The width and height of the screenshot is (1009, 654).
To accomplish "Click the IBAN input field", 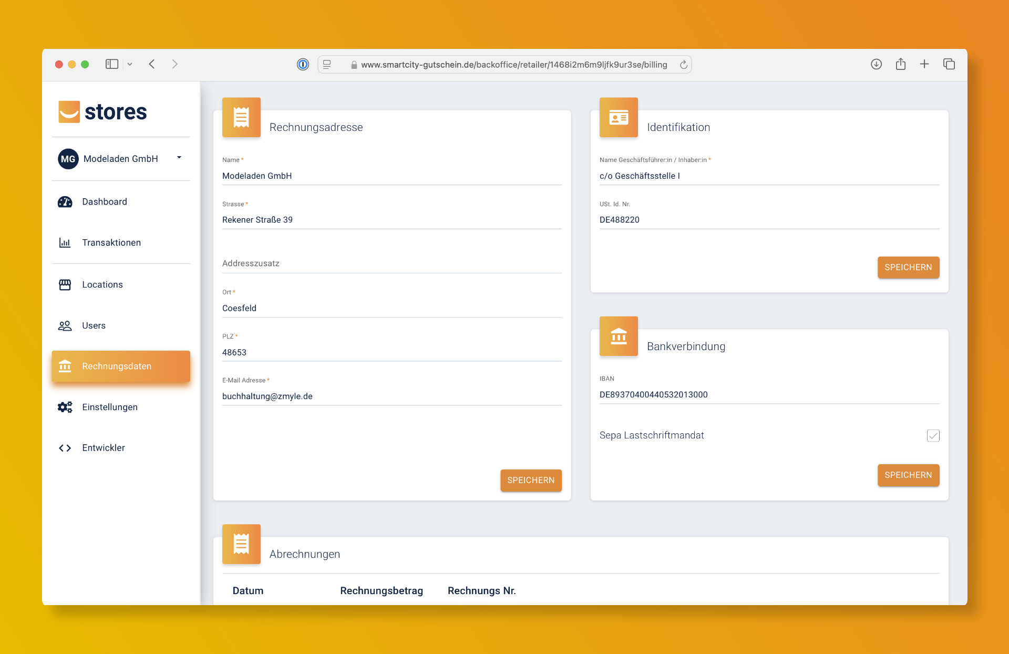I will coord(768,395).
